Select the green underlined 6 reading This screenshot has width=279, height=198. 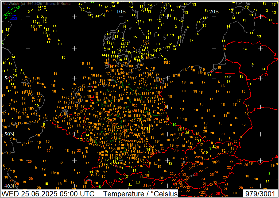point(100,187)
